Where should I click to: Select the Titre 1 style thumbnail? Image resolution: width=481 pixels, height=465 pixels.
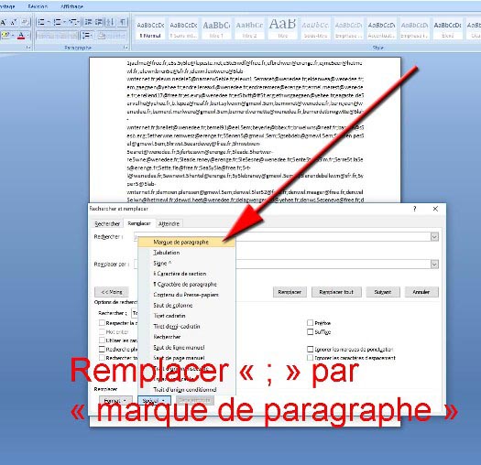coord(216,28)
